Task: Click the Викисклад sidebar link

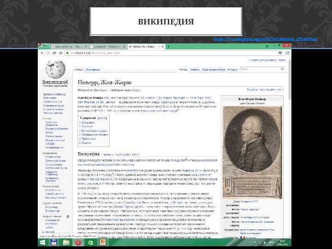Action: (x=52, y=207)
